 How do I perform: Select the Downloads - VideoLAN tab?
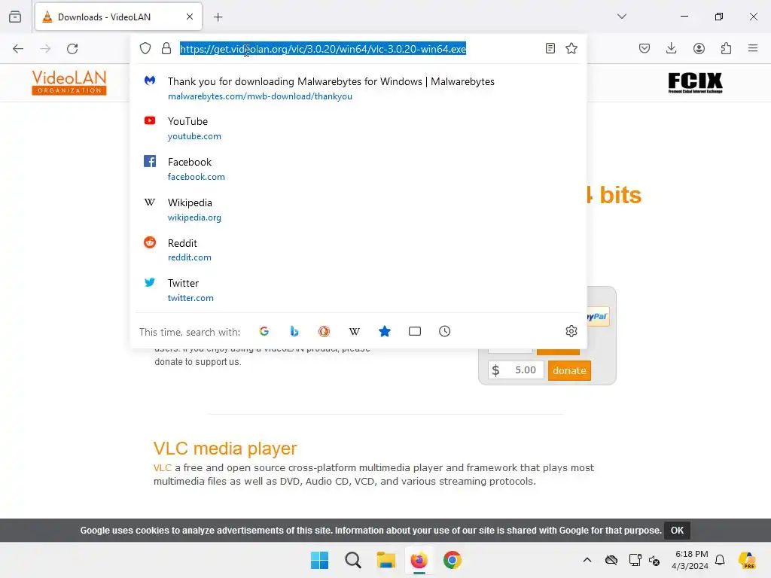(x=118, y=17)
